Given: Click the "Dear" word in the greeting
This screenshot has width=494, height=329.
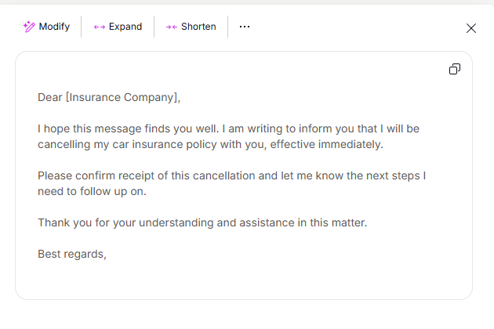Looking at the screenshot, I should [x=50, y=97].
